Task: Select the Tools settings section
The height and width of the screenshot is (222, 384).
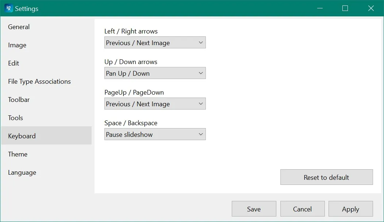Action: [46, 118]
